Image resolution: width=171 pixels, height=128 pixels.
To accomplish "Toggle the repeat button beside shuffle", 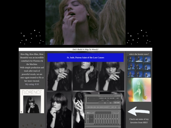I will click(114, 107).
